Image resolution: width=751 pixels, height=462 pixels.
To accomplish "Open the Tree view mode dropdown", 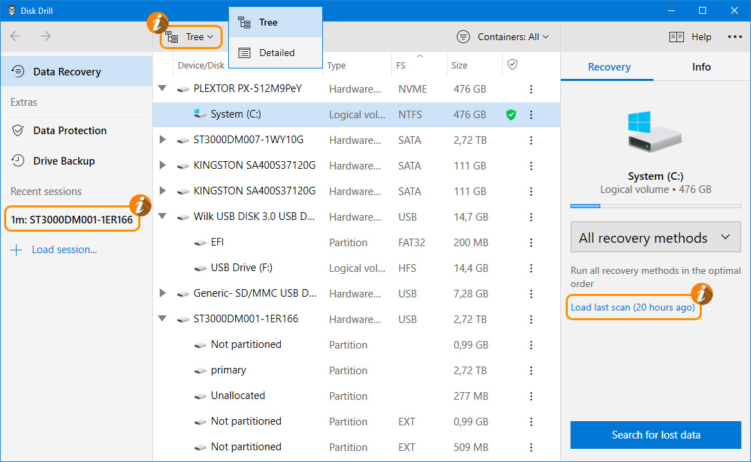I will 191,37.
